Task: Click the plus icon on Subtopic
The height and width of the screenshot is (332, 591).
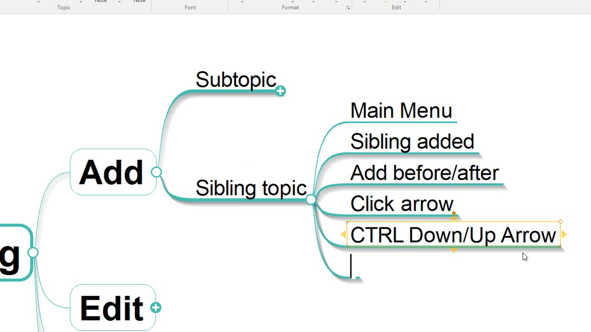Action: click(x=280, y=91)
